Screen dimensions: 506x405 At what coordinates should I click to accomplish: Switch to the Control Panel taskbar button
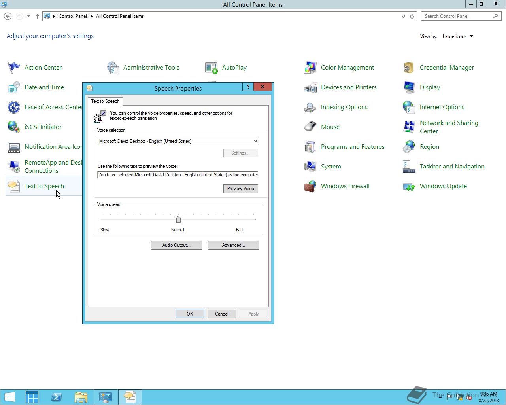[105, 397]
